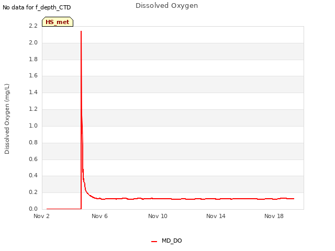The width and height of the screenshot is (335, 251).
Task: Click the 0.2 y-axis tick label
Action: pos(33,192)
